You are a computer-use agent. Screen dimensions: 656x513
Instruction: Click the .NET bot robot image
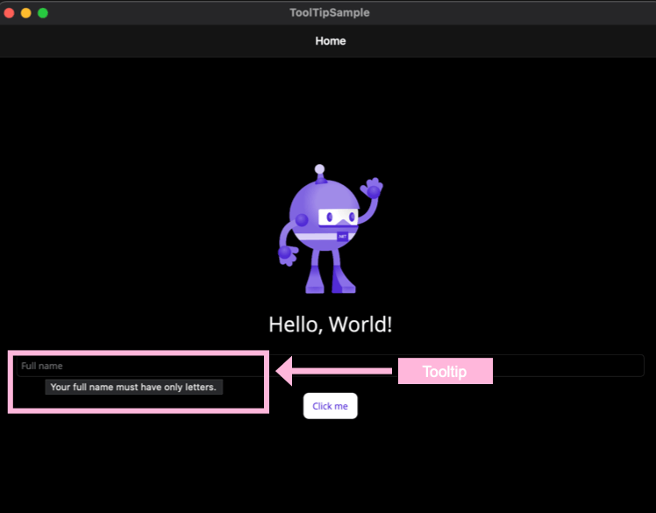331,229
